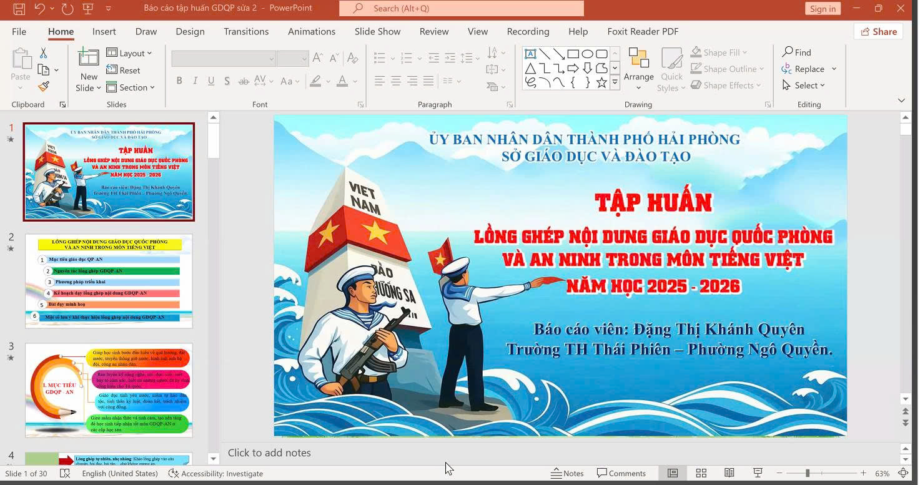Click the Search box in title bar
Viewport: 920px width, 485px height.
tap(462, 8)
